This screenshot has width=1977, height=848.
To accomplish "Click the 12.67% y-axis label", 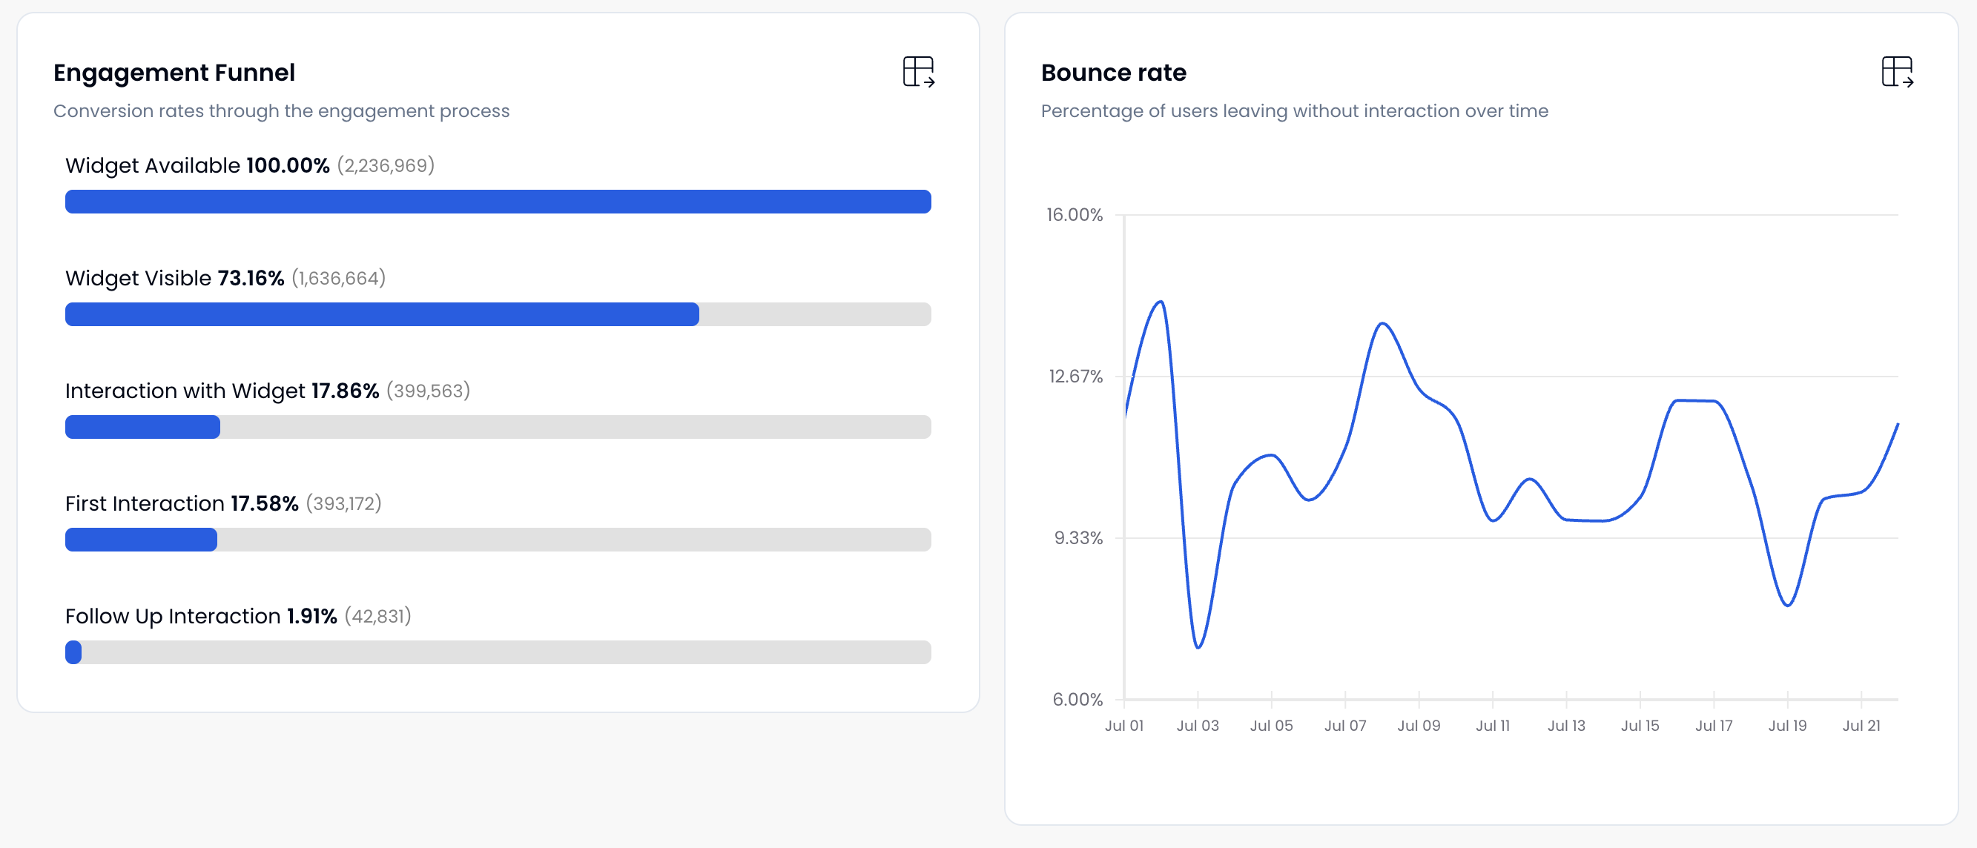I will pyautogui.click(x=1076, y=377).
